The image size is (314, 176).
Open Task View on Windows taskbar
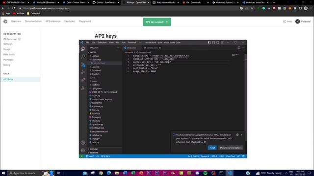[58, 173]
